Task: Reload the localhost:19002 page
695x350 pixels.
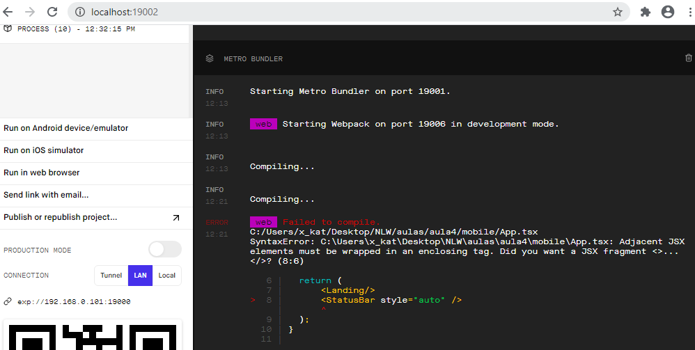Action: coord(52,12)
